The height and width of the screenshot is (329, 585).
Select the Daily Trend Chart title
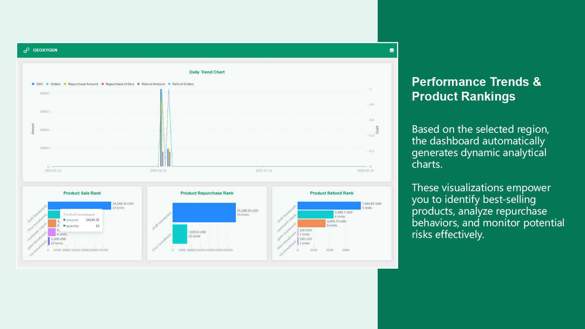coord(207,72)
